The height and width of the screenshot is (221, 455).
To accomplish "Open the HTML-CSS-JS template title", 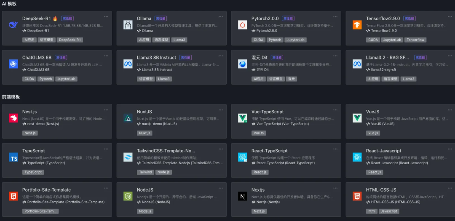I will [x=381, y=190].
